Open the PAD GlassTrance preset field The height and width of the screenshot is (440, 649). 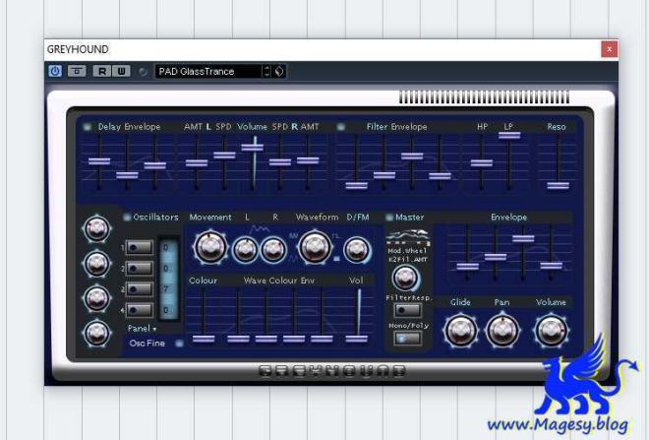click(x=208, y=71)
